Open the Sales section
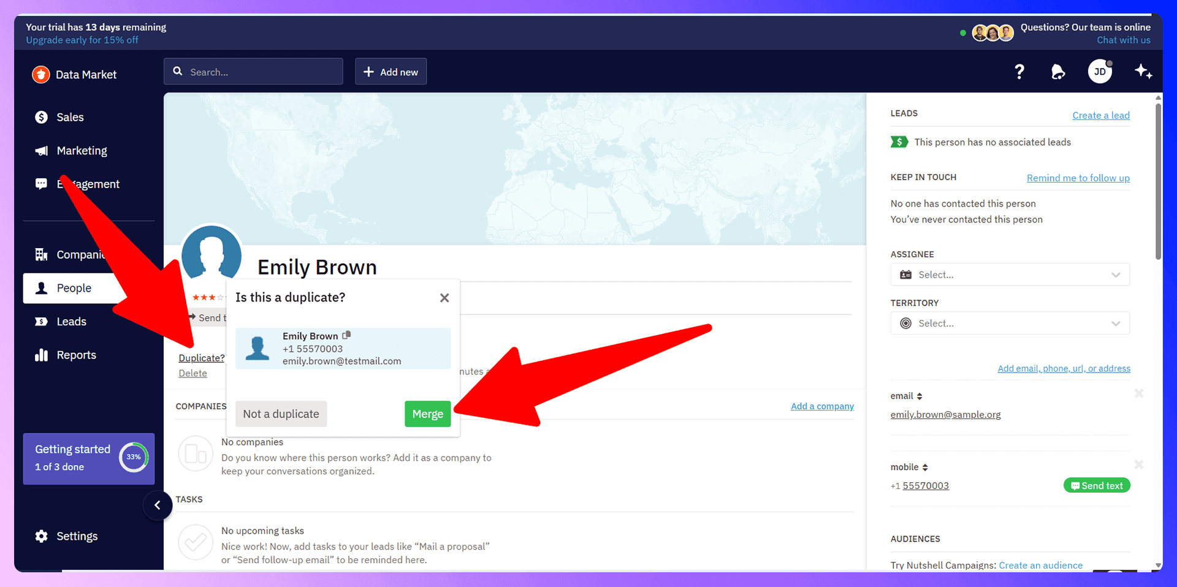 pyautogui.click(x=59, y=117)
